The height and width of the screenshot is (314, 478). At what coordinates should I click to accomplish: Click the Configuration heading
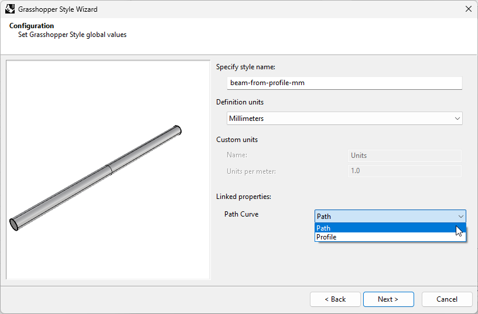pos(32,26)
